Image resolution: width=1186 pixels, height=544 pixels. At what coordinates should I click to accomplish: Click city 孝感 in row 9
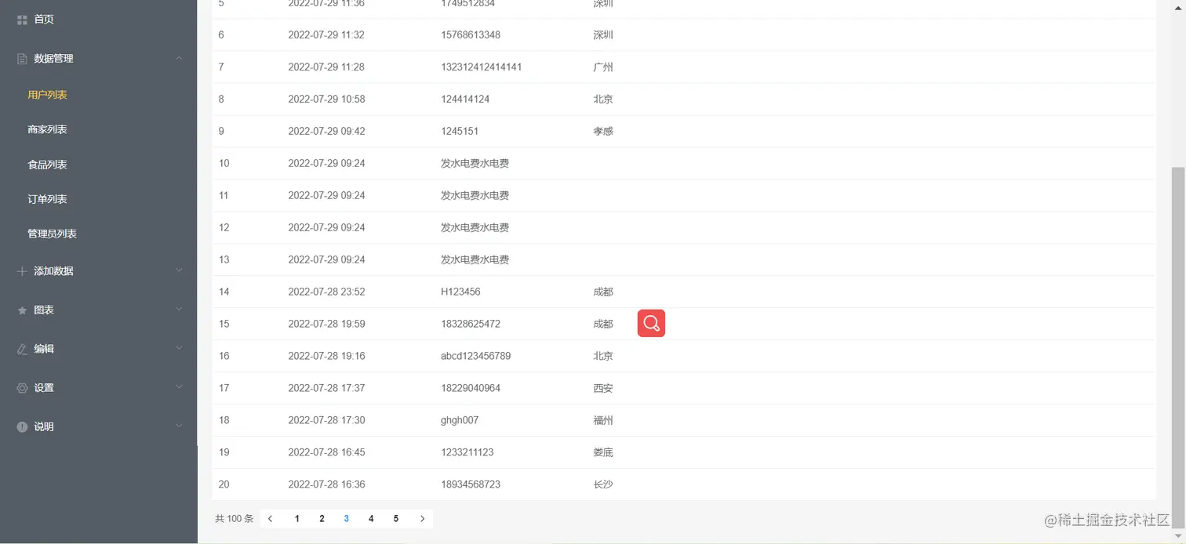(603, 132)
